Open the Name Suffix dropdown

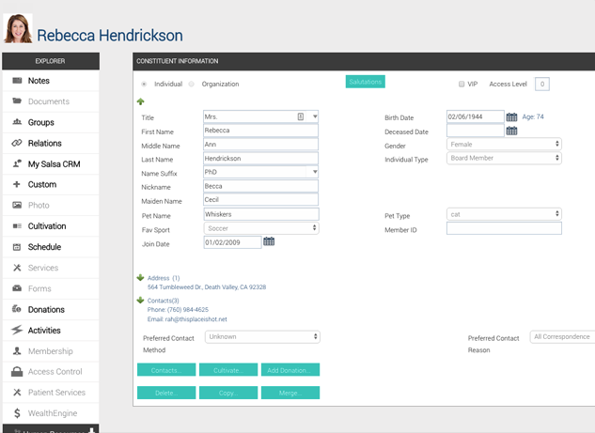tap(260, 173)
